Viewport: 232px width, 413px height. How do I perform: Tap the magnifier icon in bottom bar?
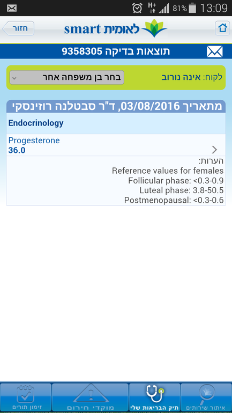[x=207, y=394]
